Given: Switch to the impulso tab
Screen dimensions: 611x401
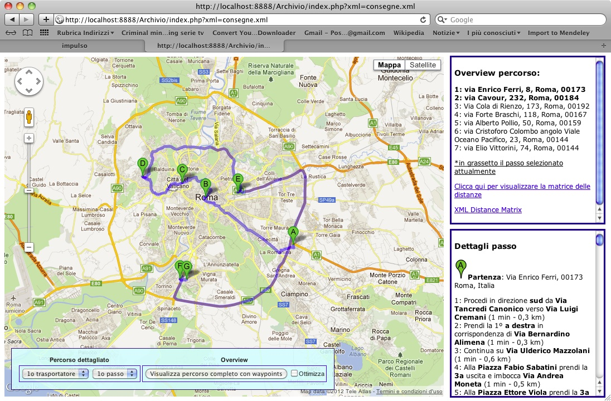Looking at the screenshot, I should (75, 46).
